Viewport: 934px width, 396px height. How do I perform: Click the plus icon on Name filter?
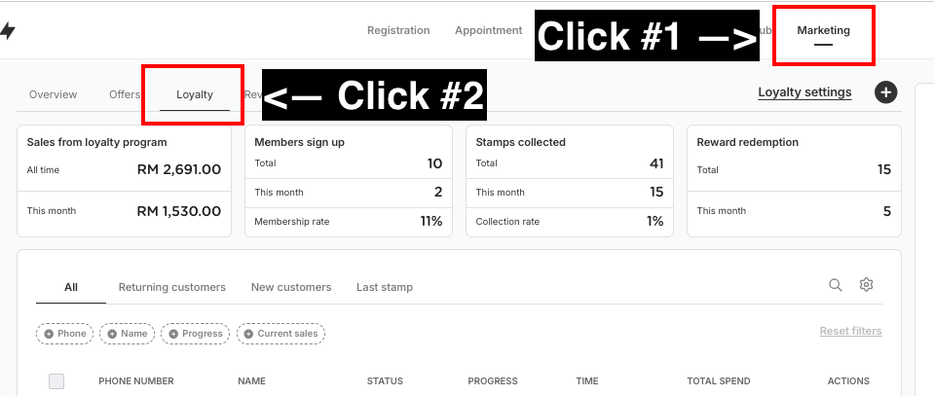point(112,334)
